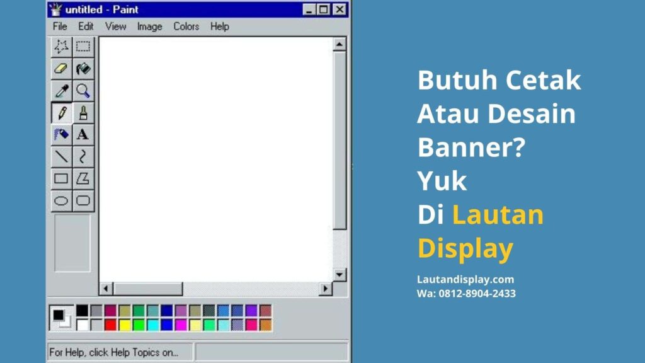Activate the Airbrush spray tool
645x363 pixels.
[x=61, y=135]
